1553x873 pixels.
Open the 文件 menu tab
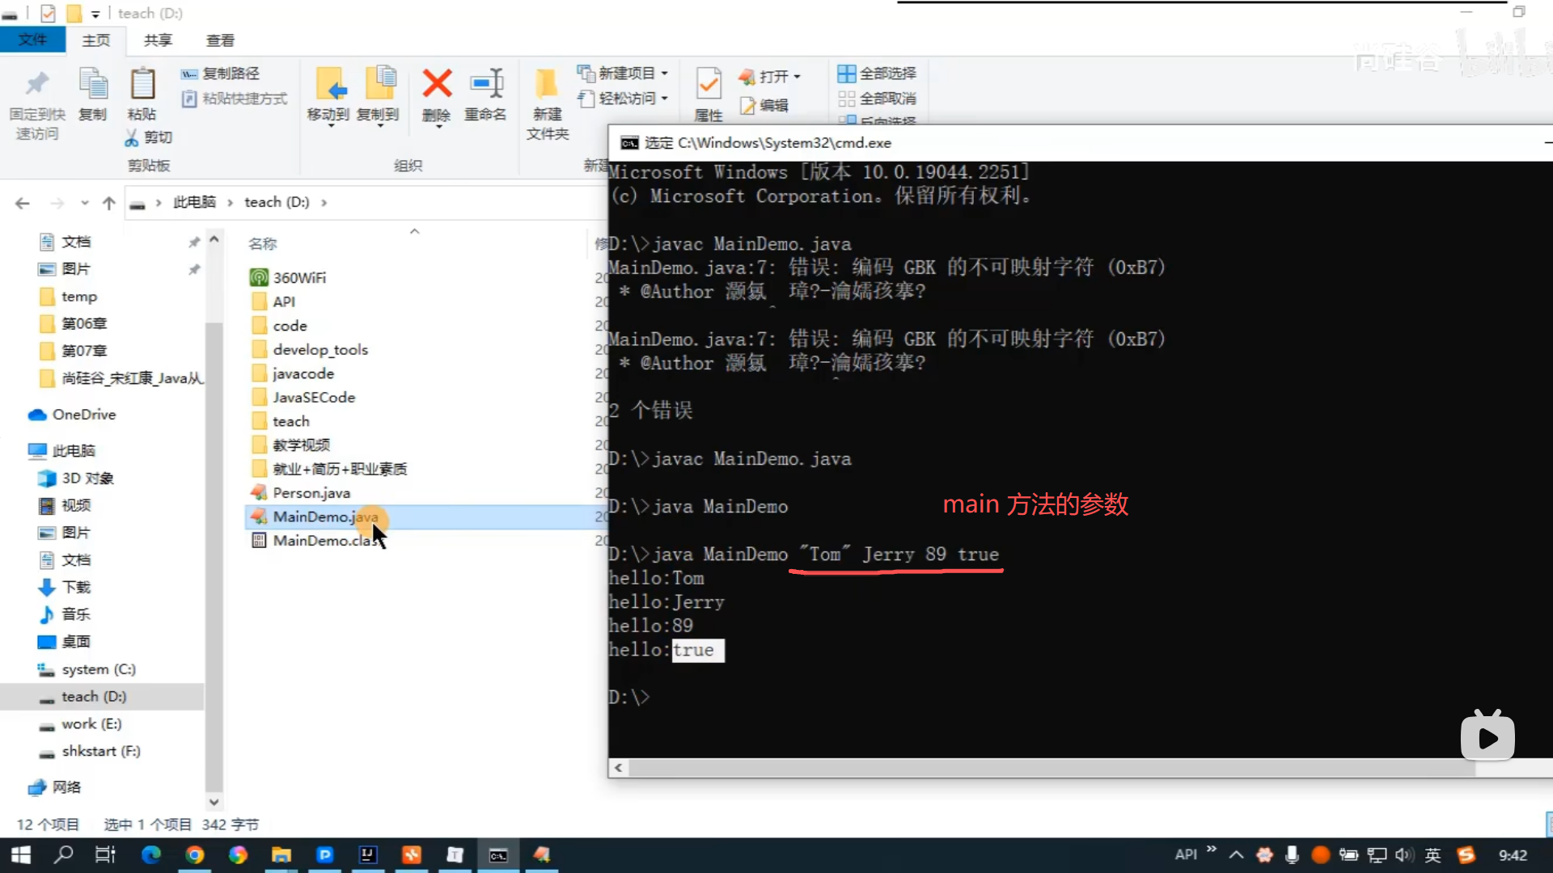click(x=32, y=40)
